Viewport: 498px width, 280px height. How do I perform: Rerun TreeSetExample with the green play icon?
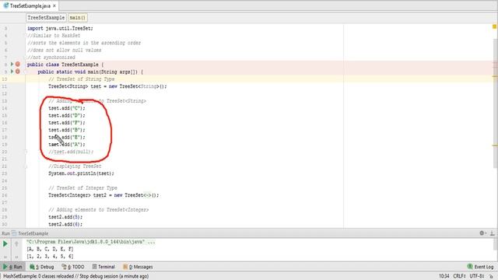pos(5,243)
